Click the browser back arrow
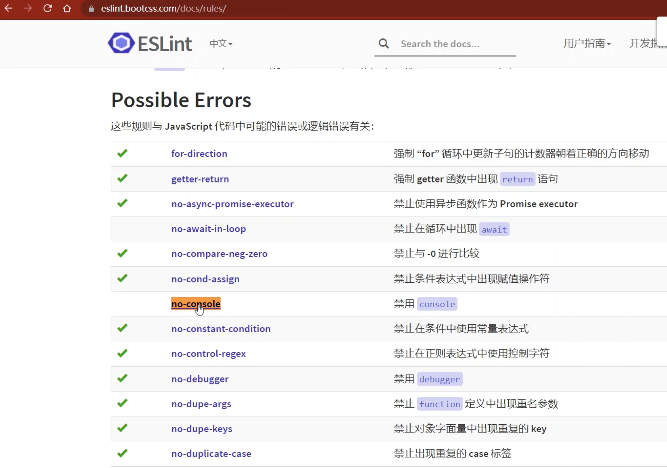Viewport: 667px width, 468px height. 8,8
